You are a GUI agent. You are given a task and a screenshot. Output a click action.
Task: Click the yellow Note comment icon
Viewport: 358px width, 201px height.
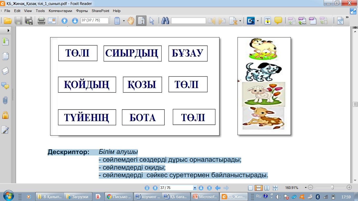[278, 21]
